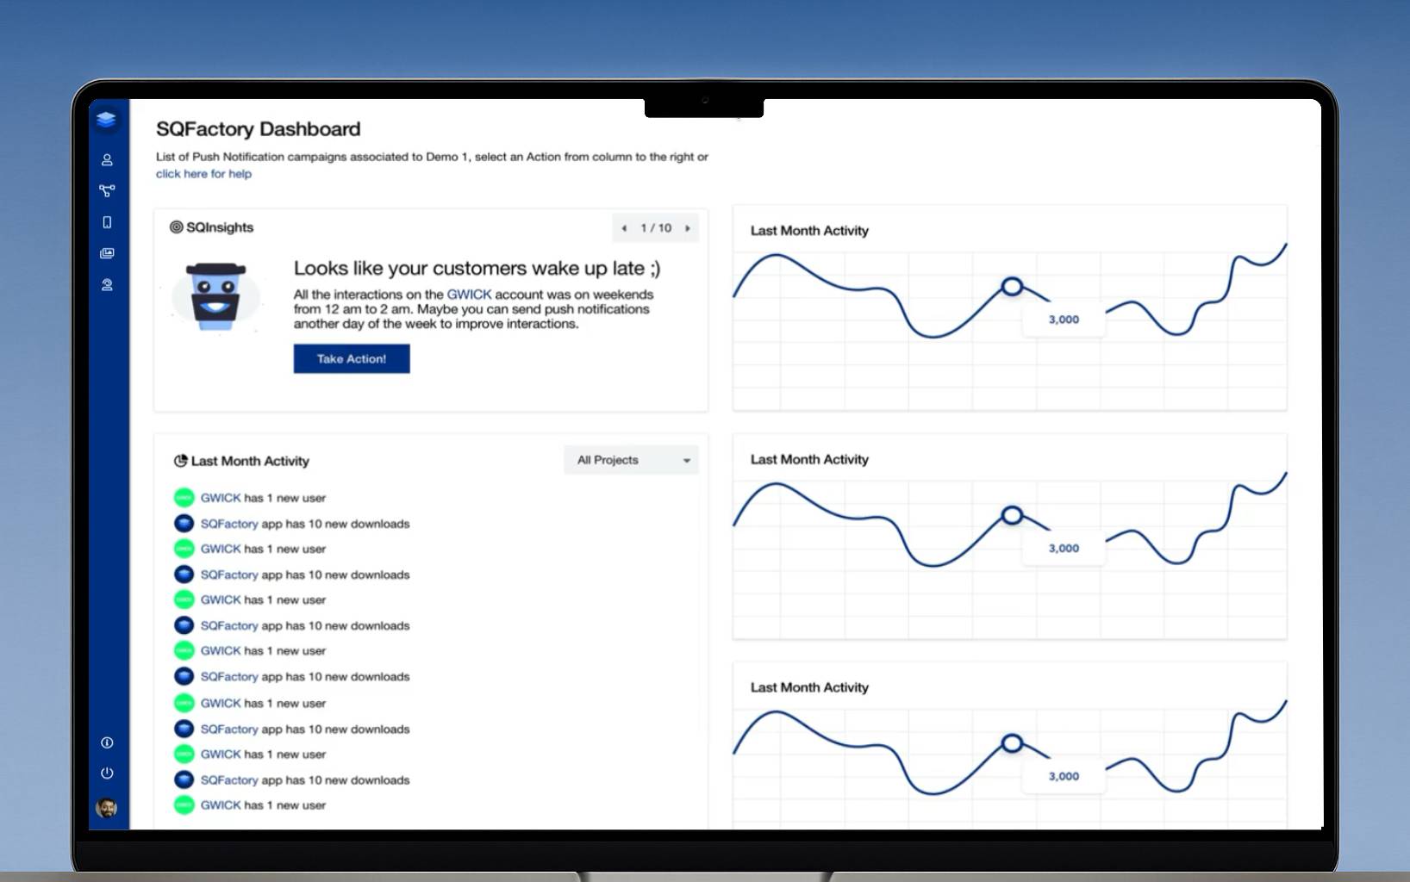Open the profile avatar photo
1410x882 pixels.
click(x=107, y=808)
